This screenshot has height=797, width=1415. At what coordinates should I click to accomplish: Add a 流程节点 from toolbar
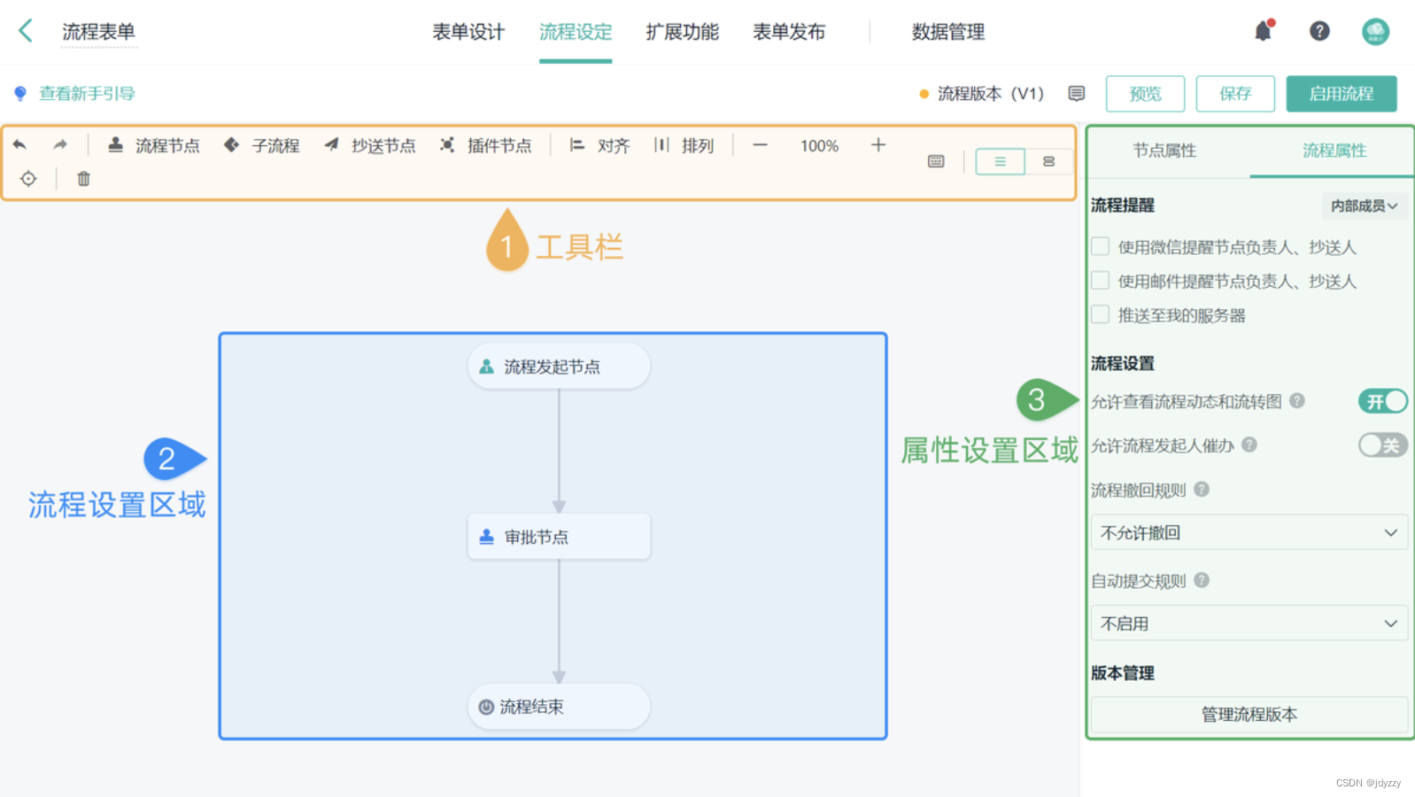[x=153, y=145]
